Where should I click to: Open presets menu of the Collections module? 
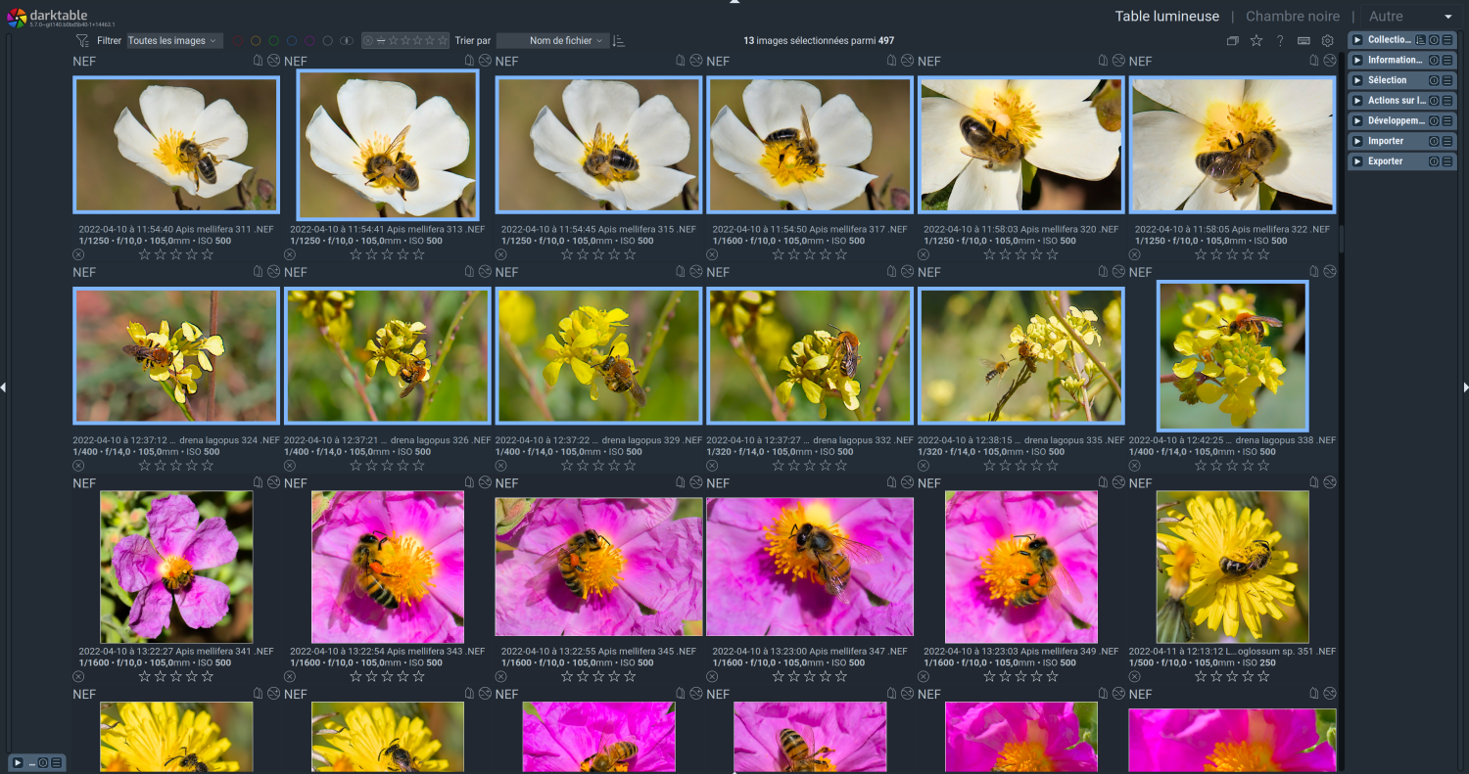tap(1447, 40)
